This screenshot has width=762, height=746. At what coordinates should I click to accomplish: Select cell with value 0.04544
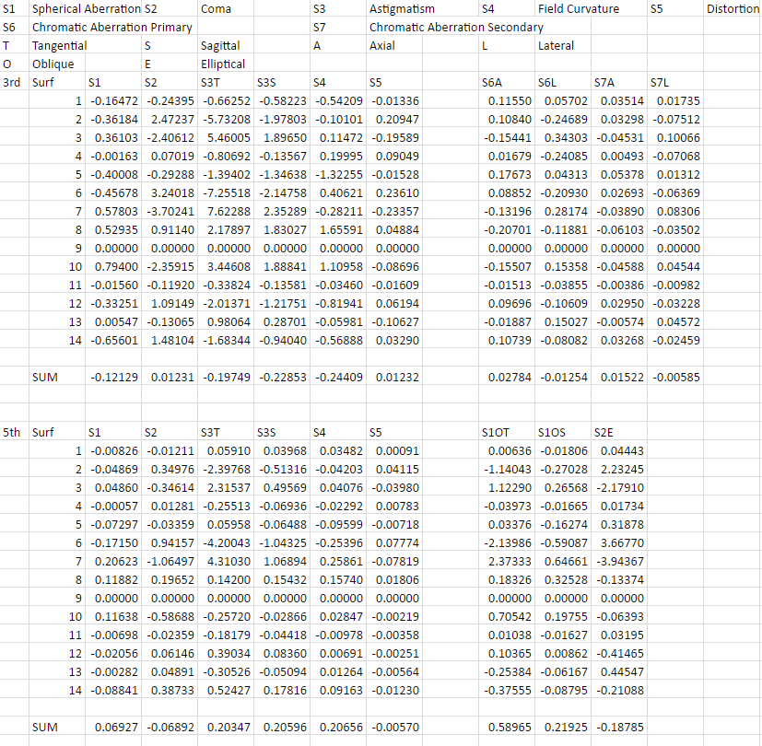point(675,267)
